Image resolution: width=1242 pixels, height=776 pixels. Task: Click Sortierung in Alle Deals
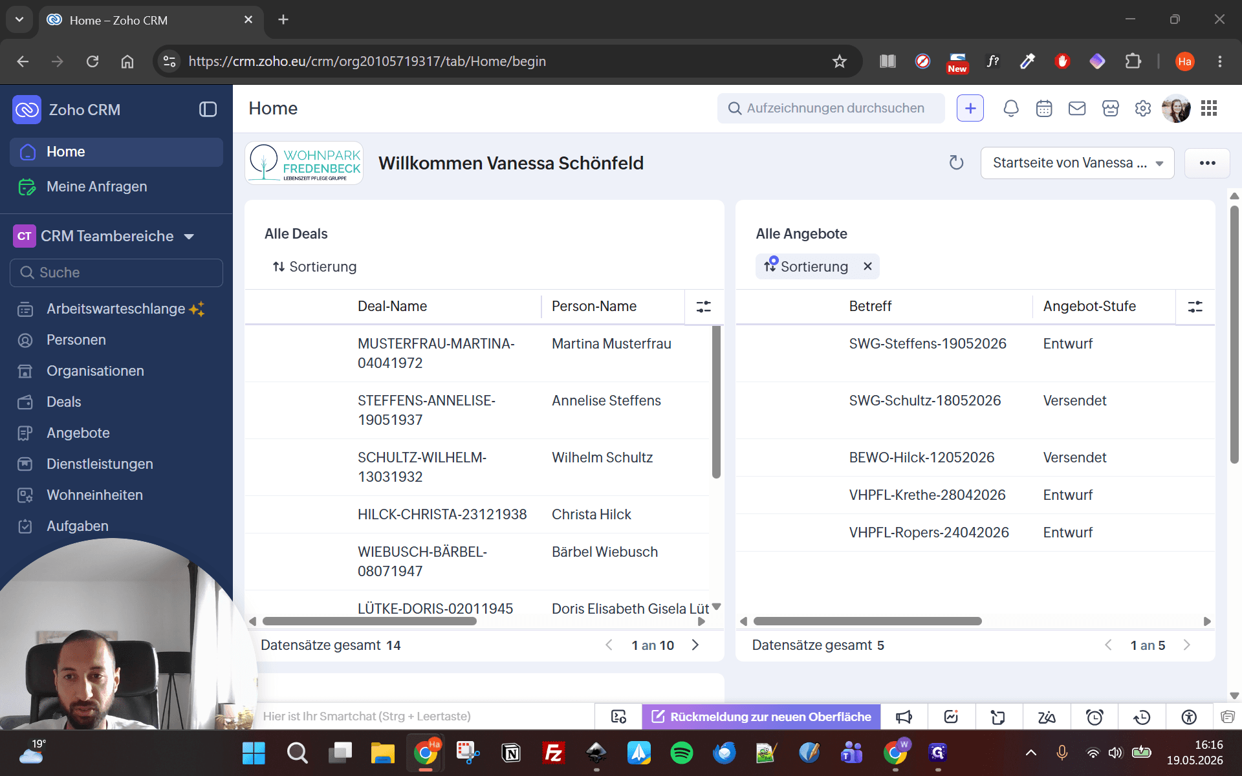point(314,266)
